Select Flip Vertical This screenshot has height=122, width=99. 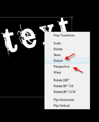[x=67, y=106]
